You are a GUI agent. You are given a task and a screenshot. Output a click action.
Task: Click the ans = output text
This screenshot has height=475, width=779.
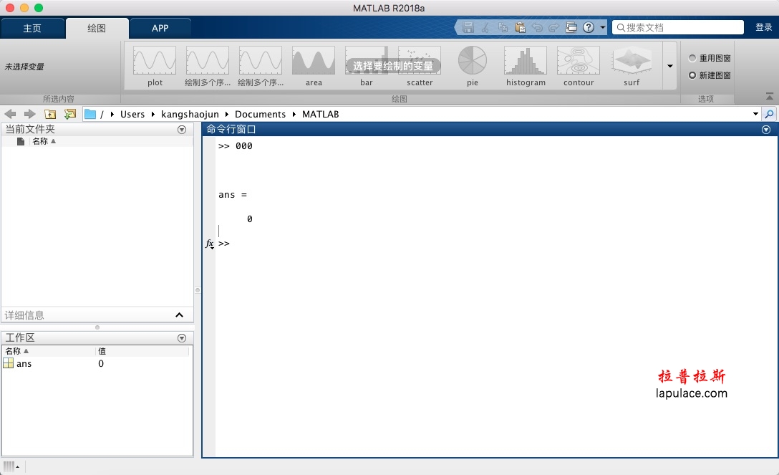(233, 195)
